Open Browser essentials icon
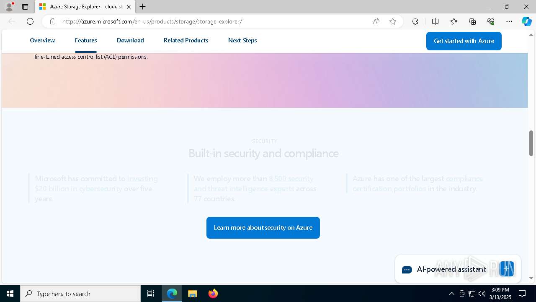This screenshot has width=536, height=302. click(x=491, y=21)
